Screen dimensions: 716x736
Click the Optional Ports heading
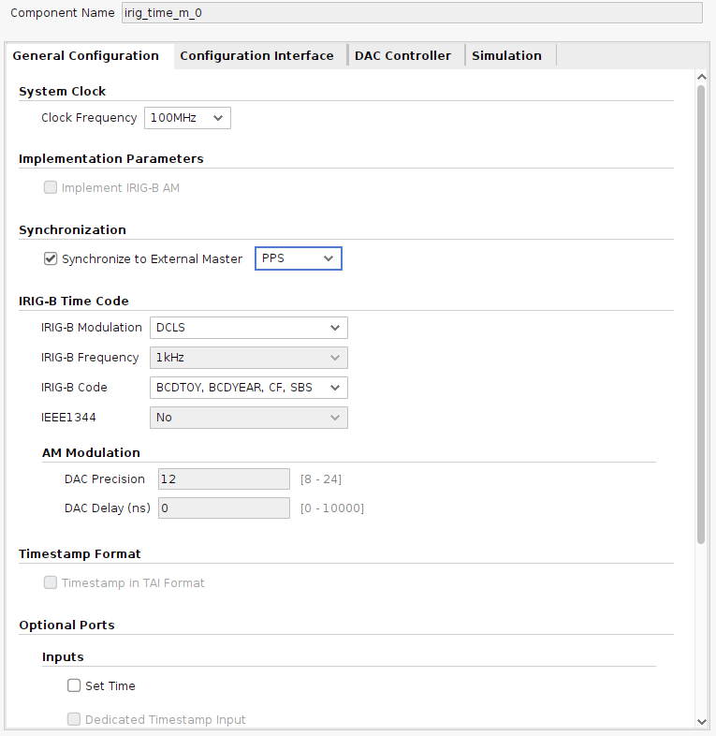67,626
